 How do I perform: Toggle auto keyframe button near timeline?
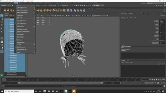[158, 83]
